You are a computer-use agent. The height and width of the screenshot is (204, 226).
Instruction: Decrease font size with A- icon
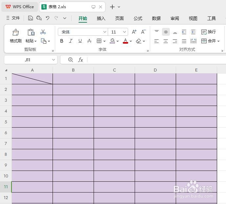(x=143, y=32)
